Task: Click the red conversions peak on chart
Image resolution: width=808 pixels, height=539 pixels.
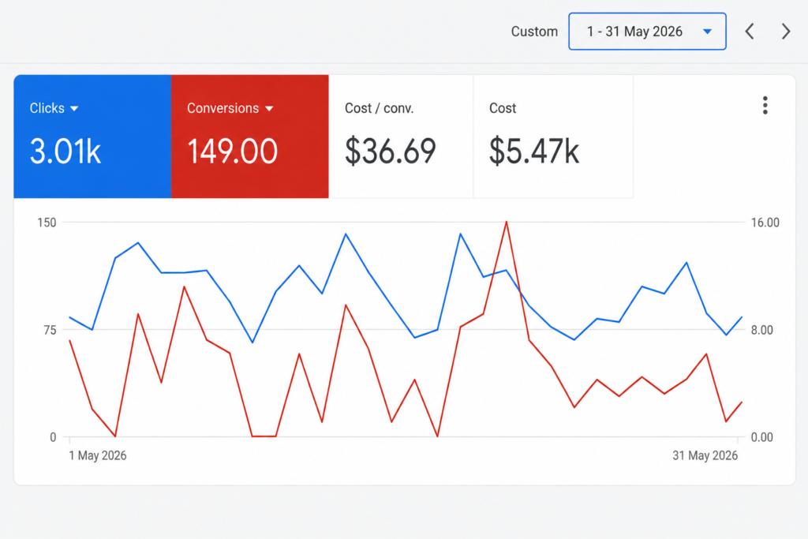Action: pos(507,223)
